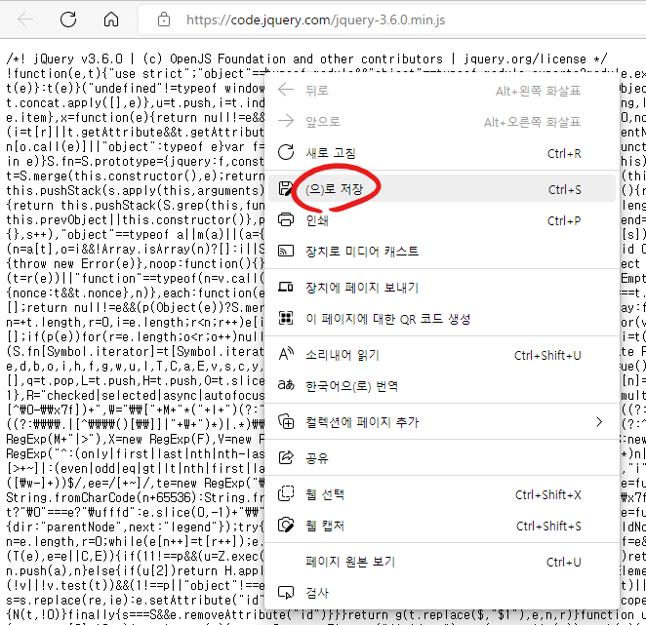
Task: Click the translate icon beside 한국어(으)로 번역
Action: 286,385
